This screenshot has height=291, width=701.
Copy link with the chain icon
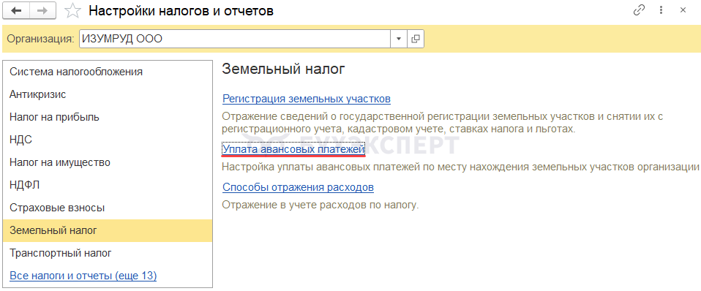coord(640,10)
